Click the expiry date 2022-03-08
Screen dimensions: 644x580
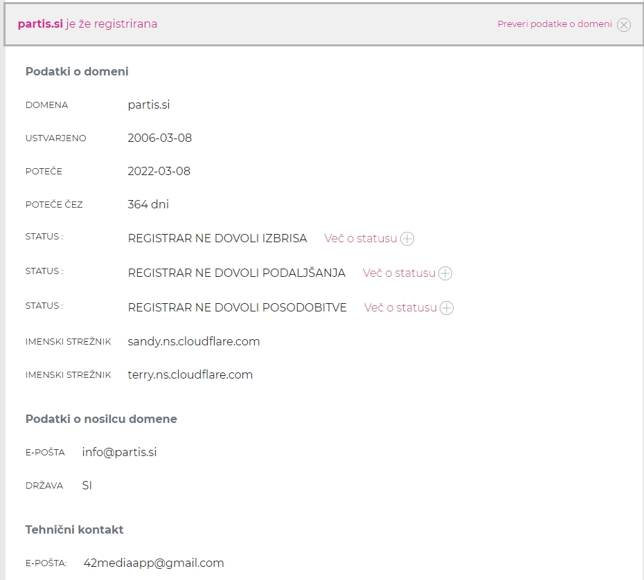tap(159, 171)
